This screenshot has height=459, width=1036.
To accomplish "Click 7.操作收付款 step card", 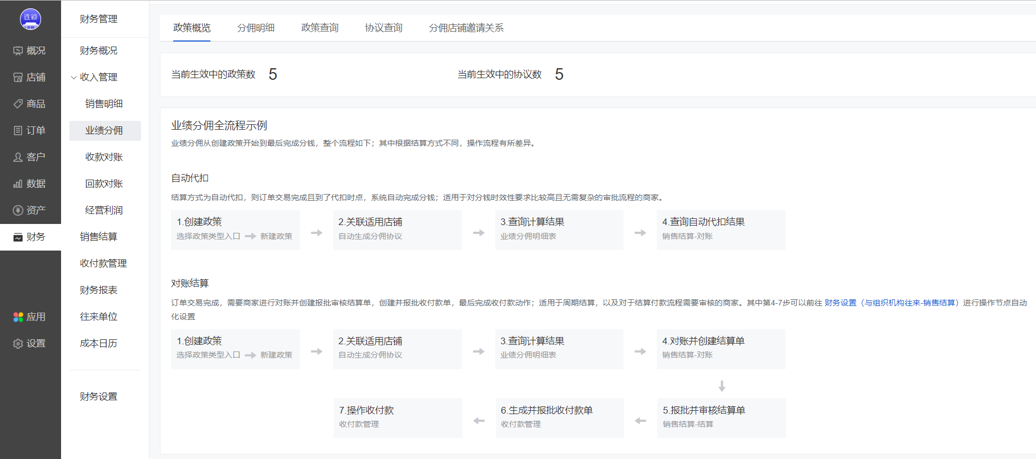I will point(398,418).
